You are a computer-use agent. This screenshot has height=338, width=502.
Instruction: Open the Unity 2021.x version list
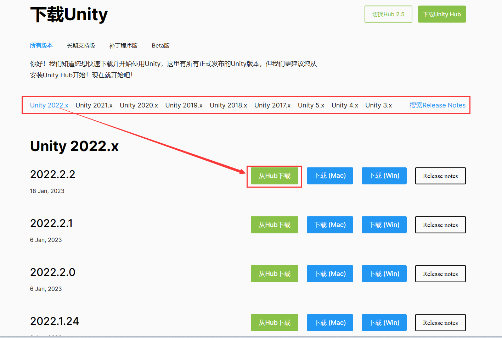pos(94,105)
